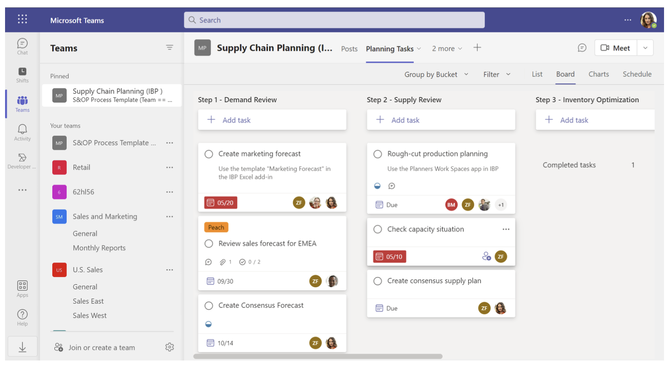Open profile avatar in top right
This screenshot has height=366, width=670.
coord(648,20)
